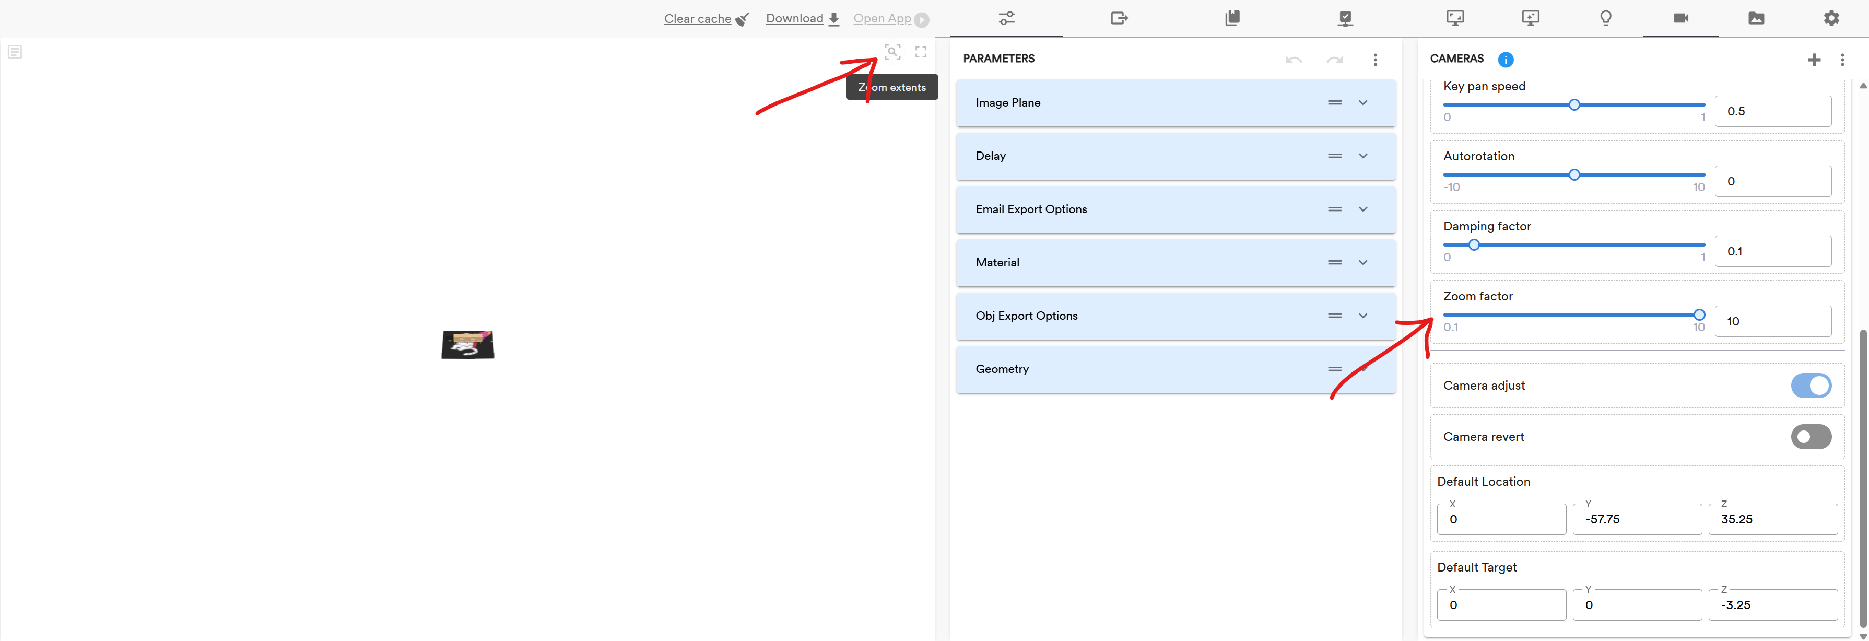Click the fullscreen viewer icon
Viewport: 1869px width, 641px height.
tap(921, 52)
